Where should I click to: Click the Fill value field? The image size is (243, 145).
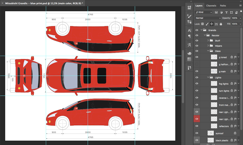[235, 24]
